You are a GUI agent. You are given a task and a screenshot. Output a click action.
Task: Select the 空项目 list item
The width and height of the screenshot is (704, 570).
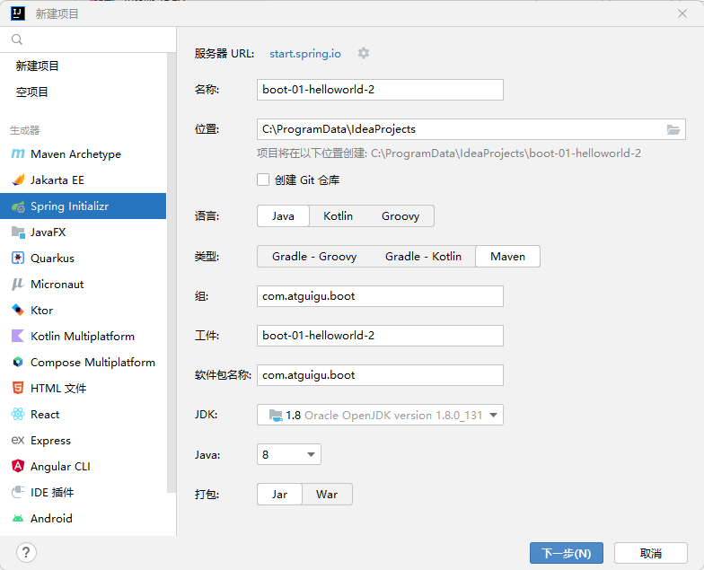(83, 92)
